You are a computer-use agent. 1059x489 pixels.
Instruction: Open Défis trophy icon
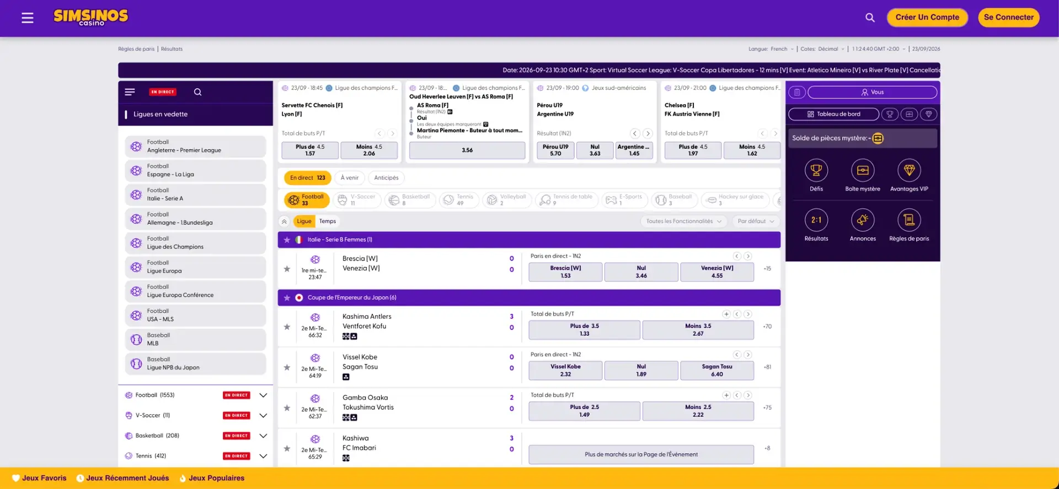(x=816, y=171)
